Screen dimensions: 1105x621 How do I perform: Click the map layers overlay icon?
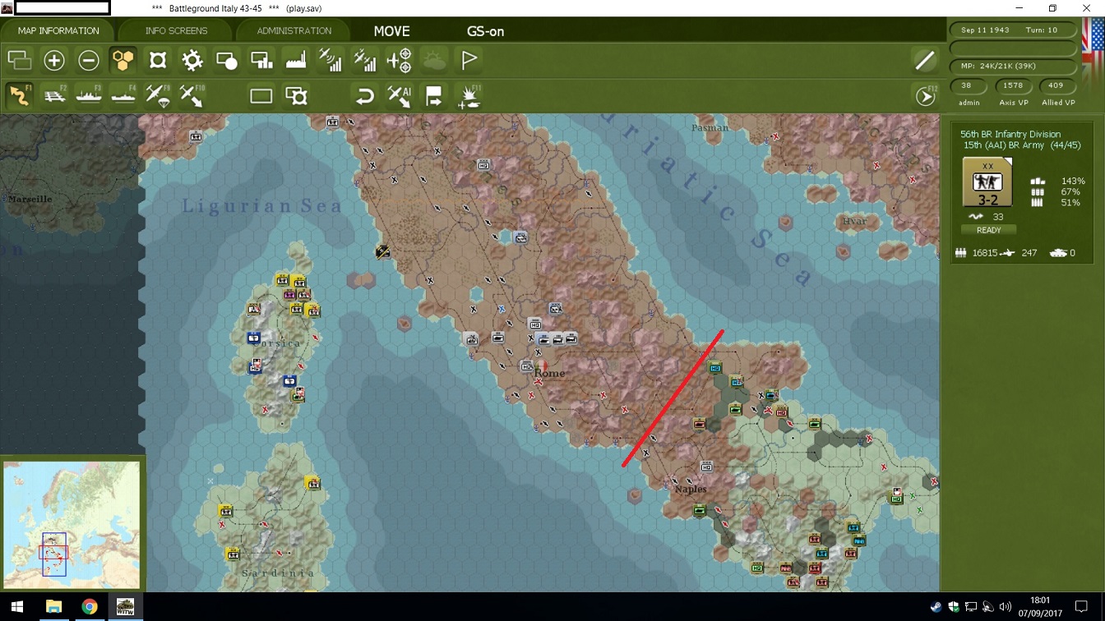(19, 60)
